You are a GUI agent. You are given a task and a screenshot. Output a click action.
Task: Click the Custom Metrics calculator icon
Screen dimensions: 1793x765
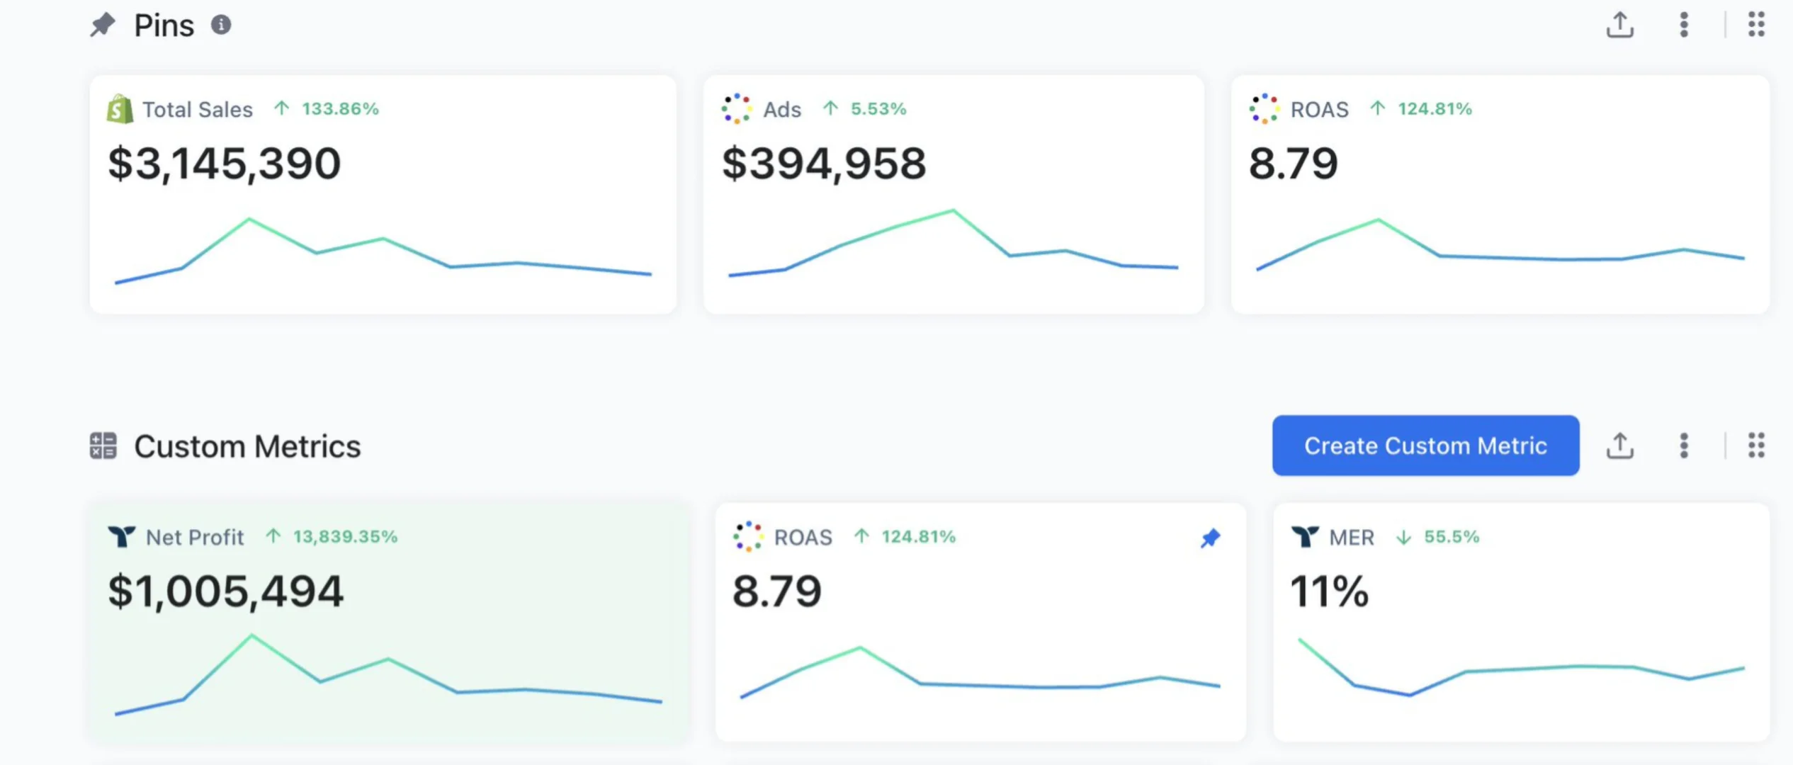103,446
